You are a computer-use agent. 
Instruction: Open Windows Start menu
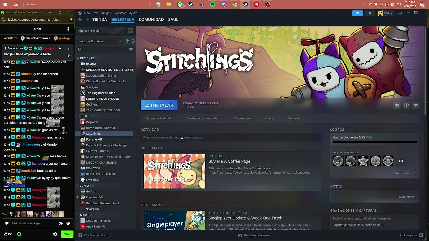5,5
